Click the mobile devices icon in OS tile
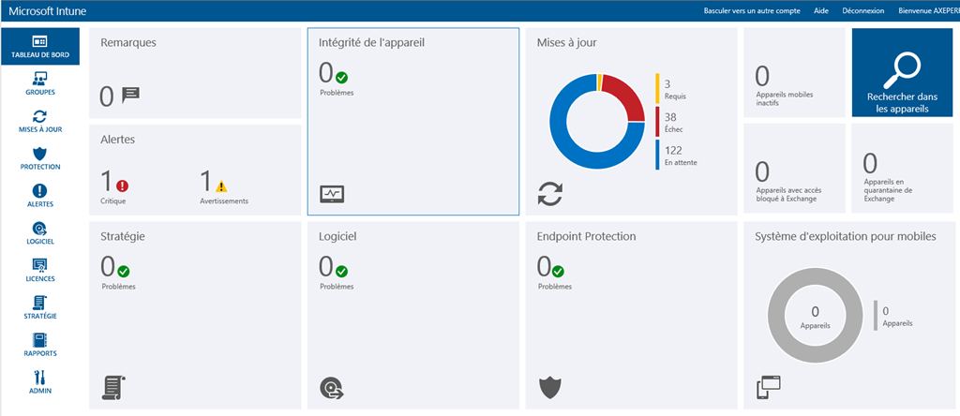This screenshot has width=960, height=416. [x=769, y=388]
